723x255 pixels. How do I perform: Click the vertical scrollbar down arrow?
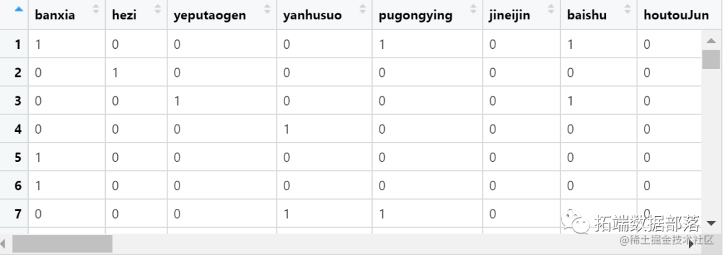(x=711, y=224)
